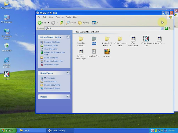Toggle the Folders pane button
The width and height of the screenshot is (178, 133).
pyautogui.click(x=84, y=23)
